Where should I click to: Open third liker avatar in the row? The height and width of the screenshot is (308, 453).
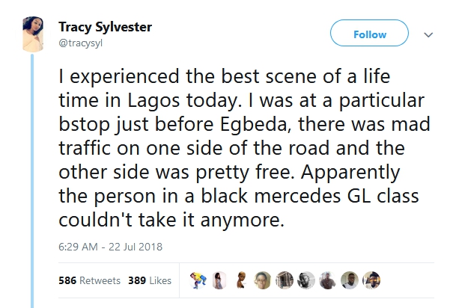[242, 280]
